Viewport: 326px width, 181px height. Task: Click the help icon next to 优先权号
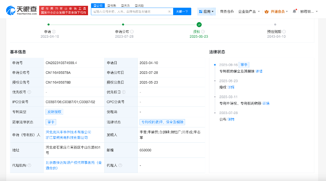[x=29, y=92]
